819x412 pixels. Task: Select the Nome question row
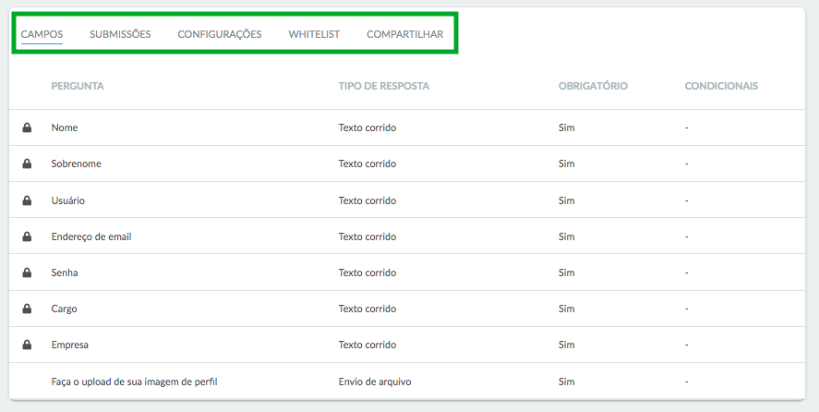click(407, 127)
